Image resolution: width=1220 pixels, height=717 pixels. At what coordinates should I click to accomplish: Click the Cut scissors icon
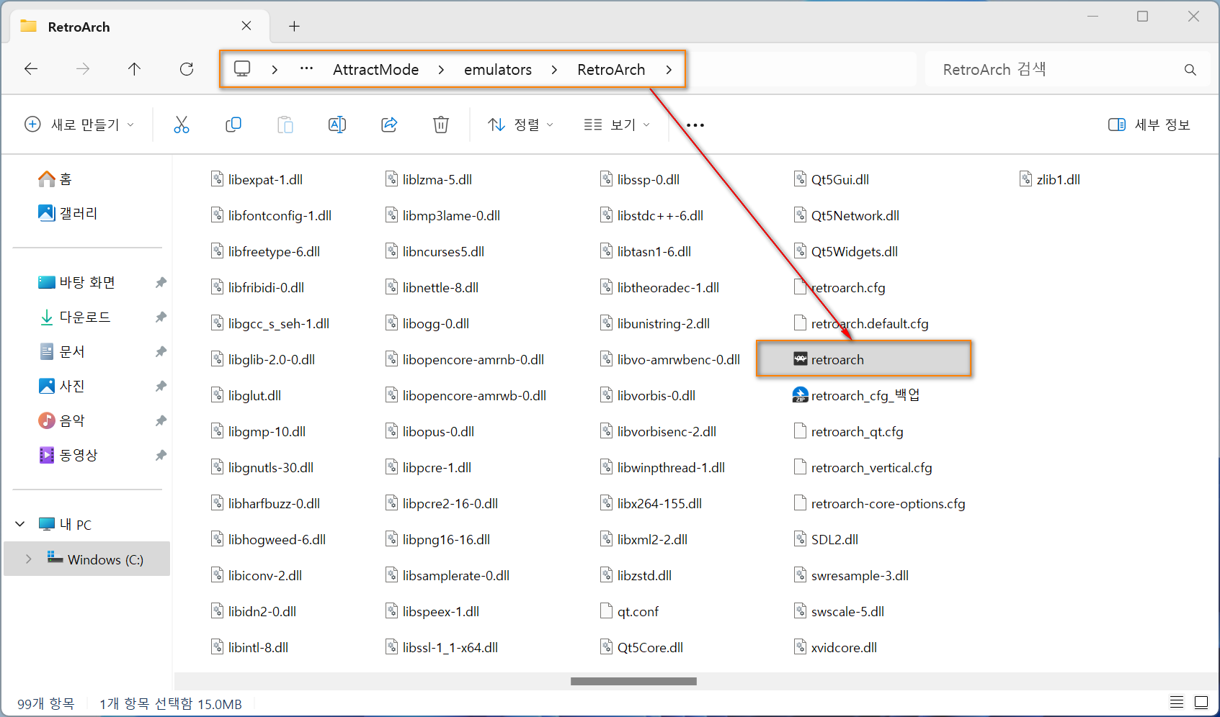point(182,125)
